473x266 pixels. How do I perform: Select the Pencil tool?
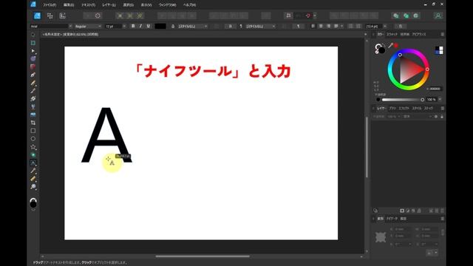33,83
